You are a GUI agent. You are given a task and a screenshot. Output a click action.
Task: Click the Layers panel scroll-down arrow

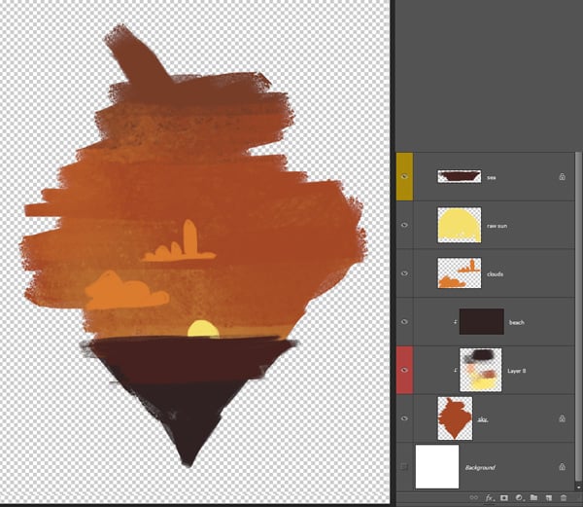coord(578,487)
